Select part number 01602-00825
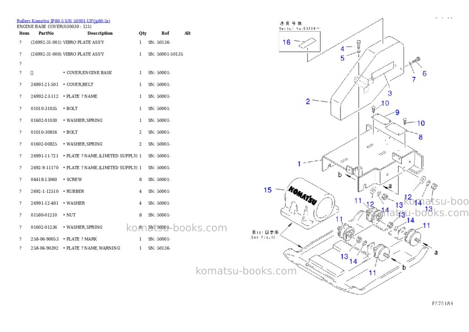This screenshot has width=469, height=332. pyautogui.click(x=44, y=144)
